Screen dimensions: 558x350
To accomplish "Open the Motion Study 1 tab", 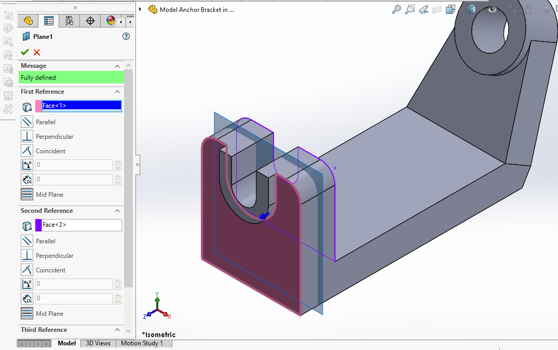I will pos(142,343).
